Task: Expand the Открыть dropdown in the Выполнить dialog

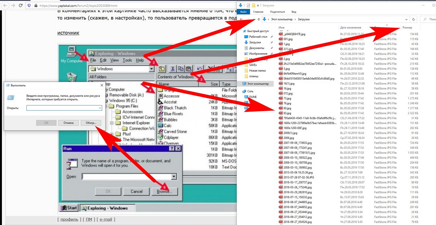Action: point(100,108)
